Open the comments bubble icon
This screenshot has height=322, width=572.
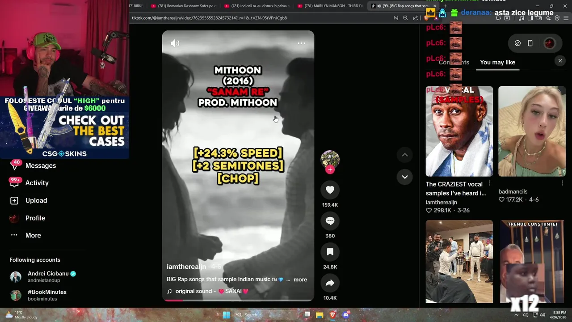330,221
